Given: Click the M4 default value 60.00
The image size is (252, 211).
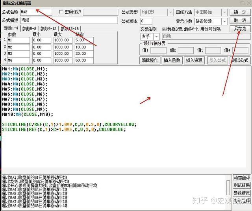Looking at the screenshot, I should pyautogui.click(x=84, y=60).
